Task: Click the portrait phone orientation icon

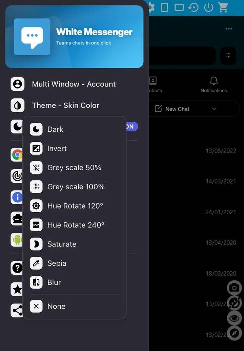Action: [x=164, y=7]
